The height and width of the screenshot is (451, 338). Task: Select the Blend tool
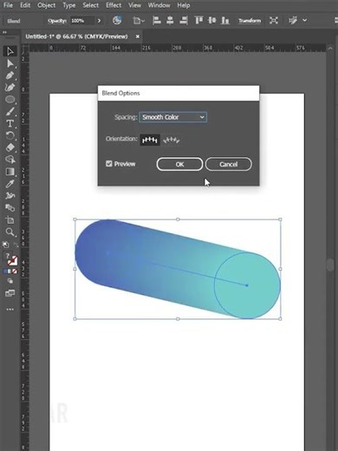point(10,208)
